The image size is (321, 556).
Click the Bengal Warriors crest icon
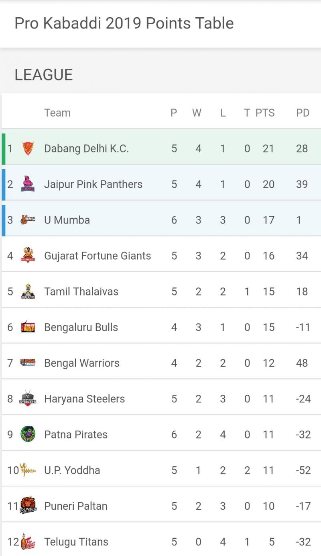pos(28,363)
